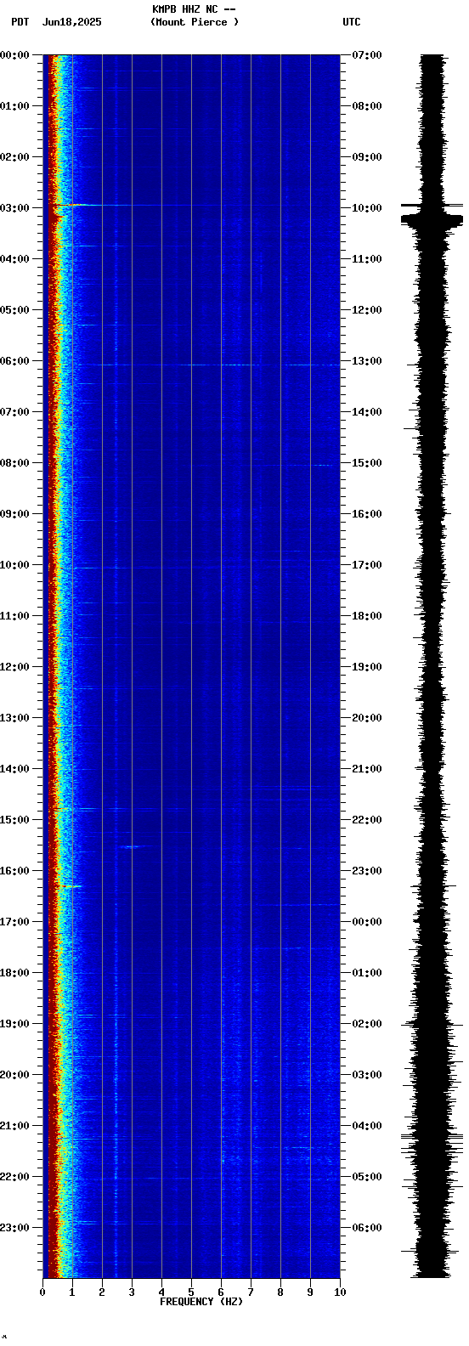Click the UTC timezone header

click(x=352, y=22)
